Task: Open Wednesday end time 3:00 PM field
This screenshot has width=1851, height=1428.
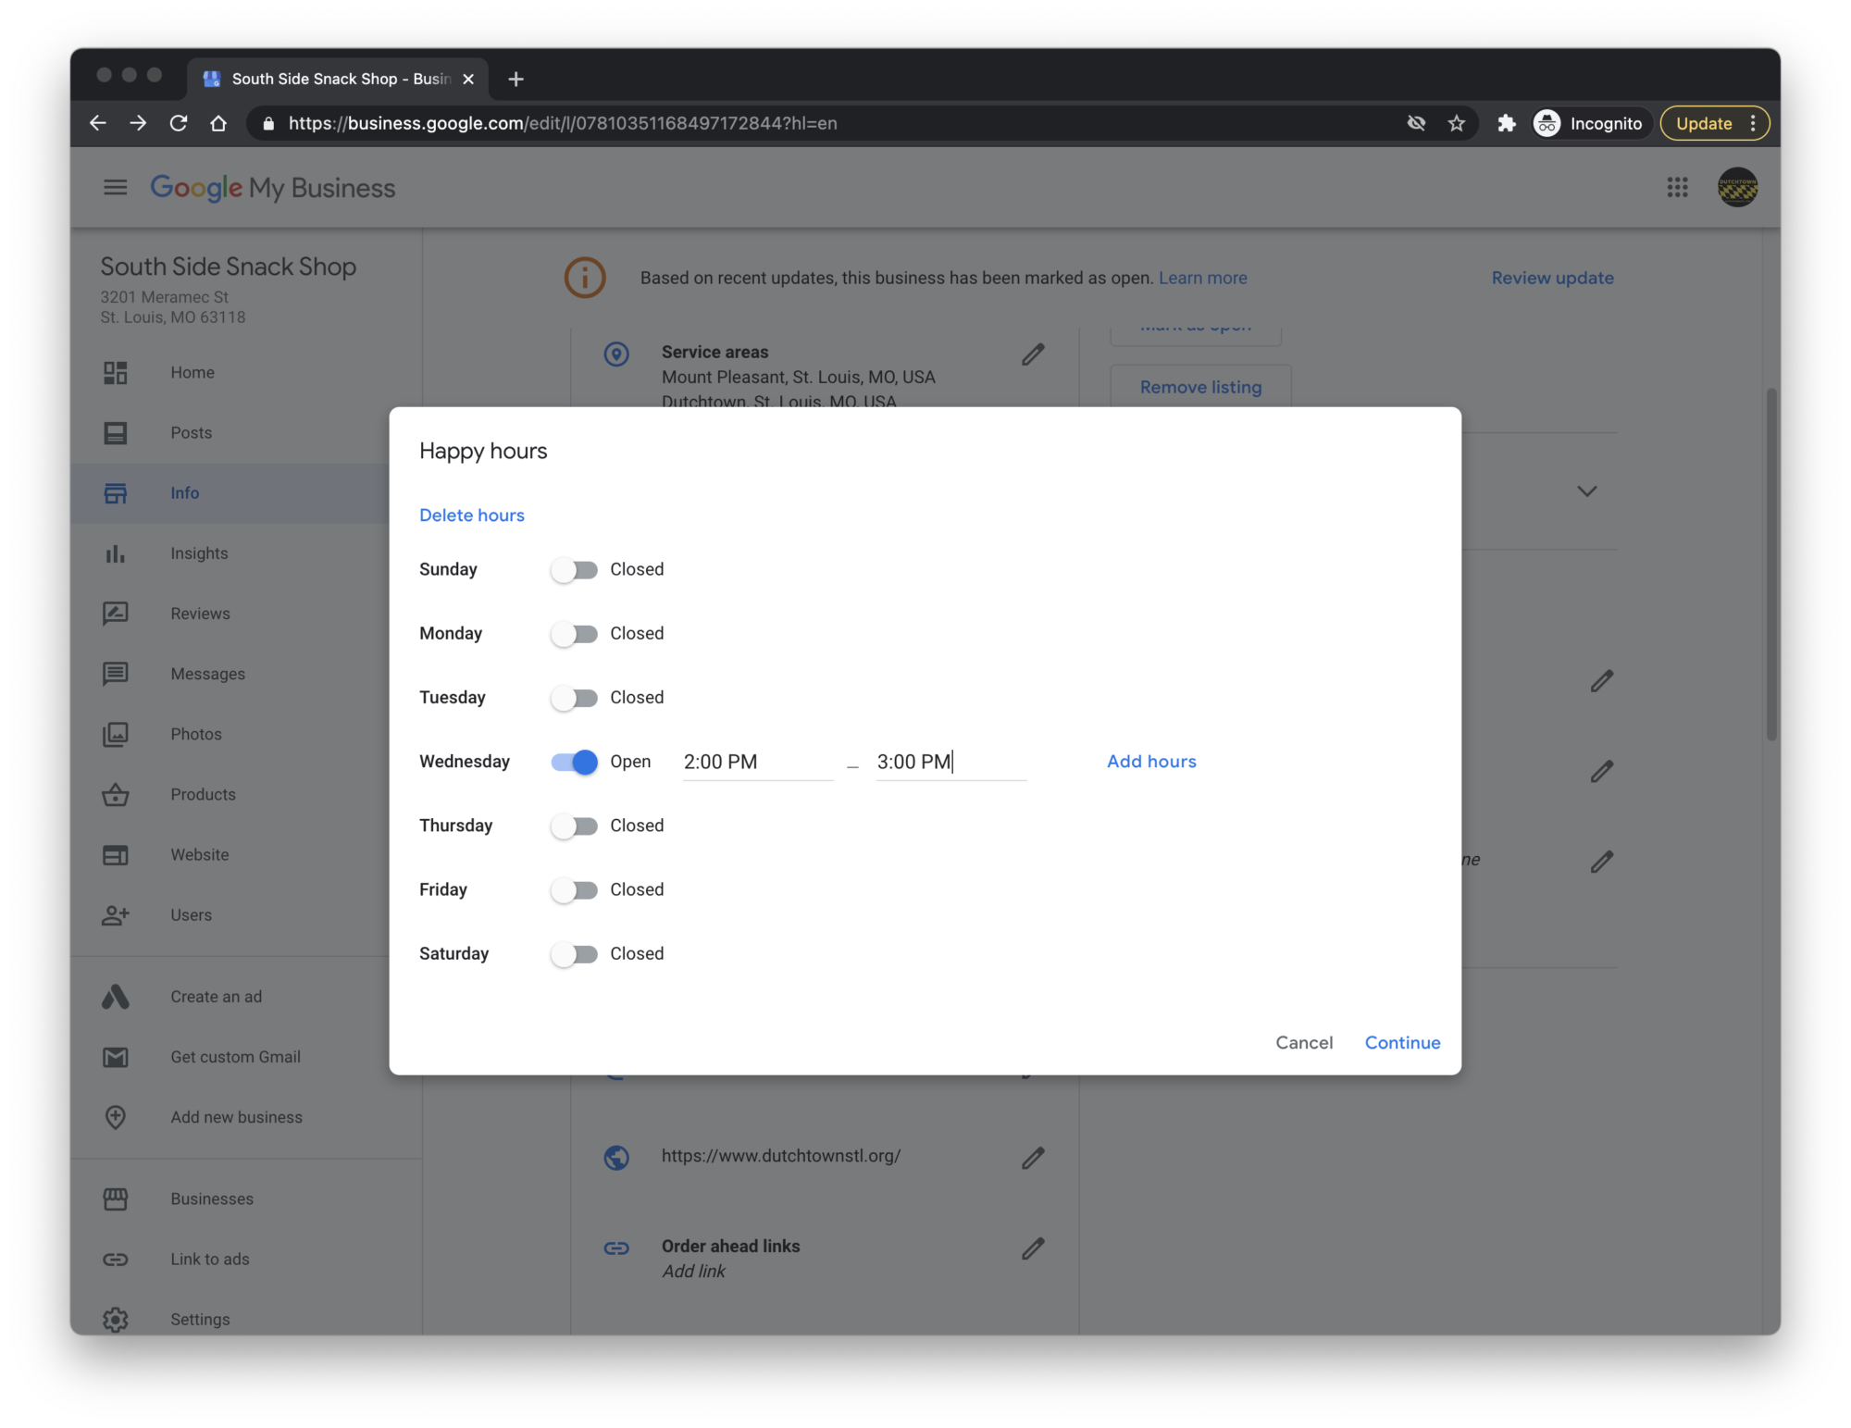Action: pos(951,763)
